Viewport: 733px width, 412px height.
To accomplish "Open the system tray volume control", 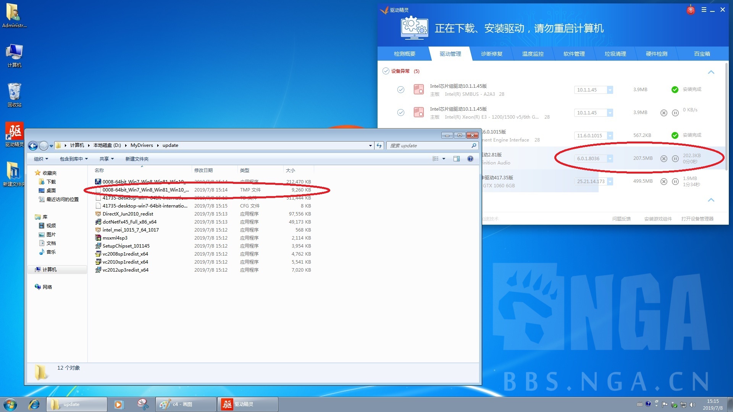I will (x=693, y=404).
